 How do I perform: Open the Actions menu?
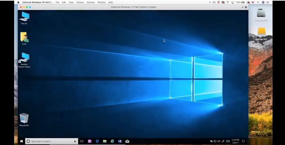point(80,2)
